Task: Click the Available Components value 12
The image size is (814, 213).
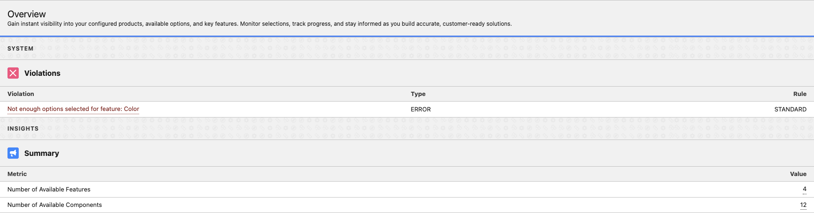Action: click(x=803, y=205)
